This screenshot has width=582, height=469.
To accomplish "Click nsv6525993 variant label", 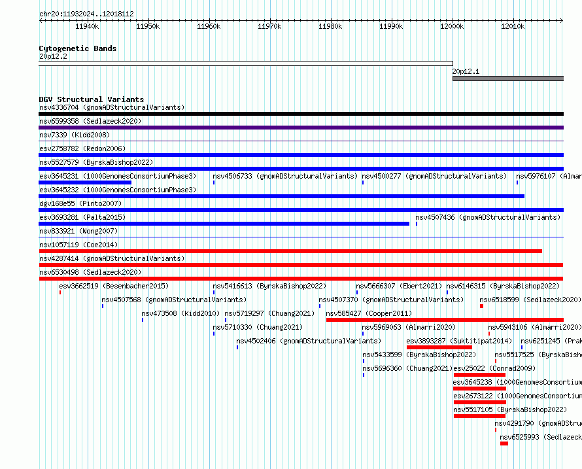I will pos(541,438).
